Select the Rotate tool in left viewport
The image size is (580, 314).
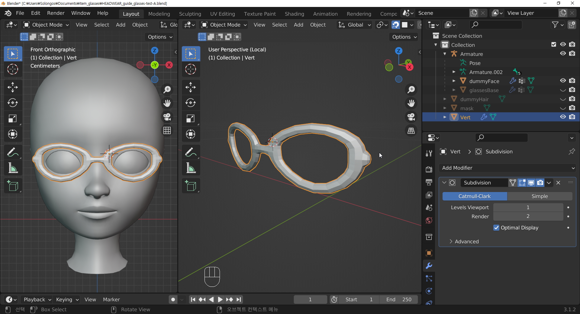(x=13, y=103)
